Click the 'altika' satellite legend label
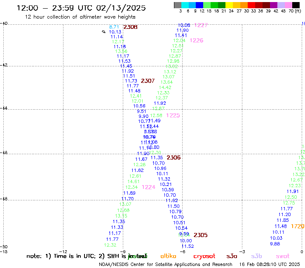 pyautogui.click(x=168, y=256)
